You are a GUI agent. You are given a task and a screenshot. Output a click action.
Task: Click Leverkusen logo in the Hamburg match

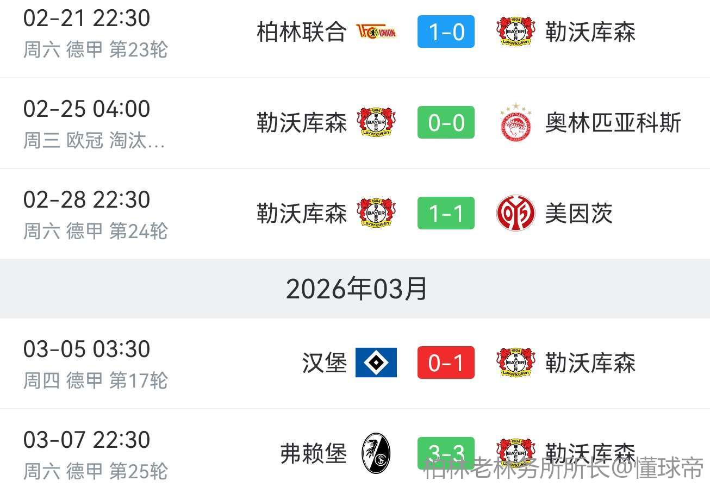coord(515,363)
